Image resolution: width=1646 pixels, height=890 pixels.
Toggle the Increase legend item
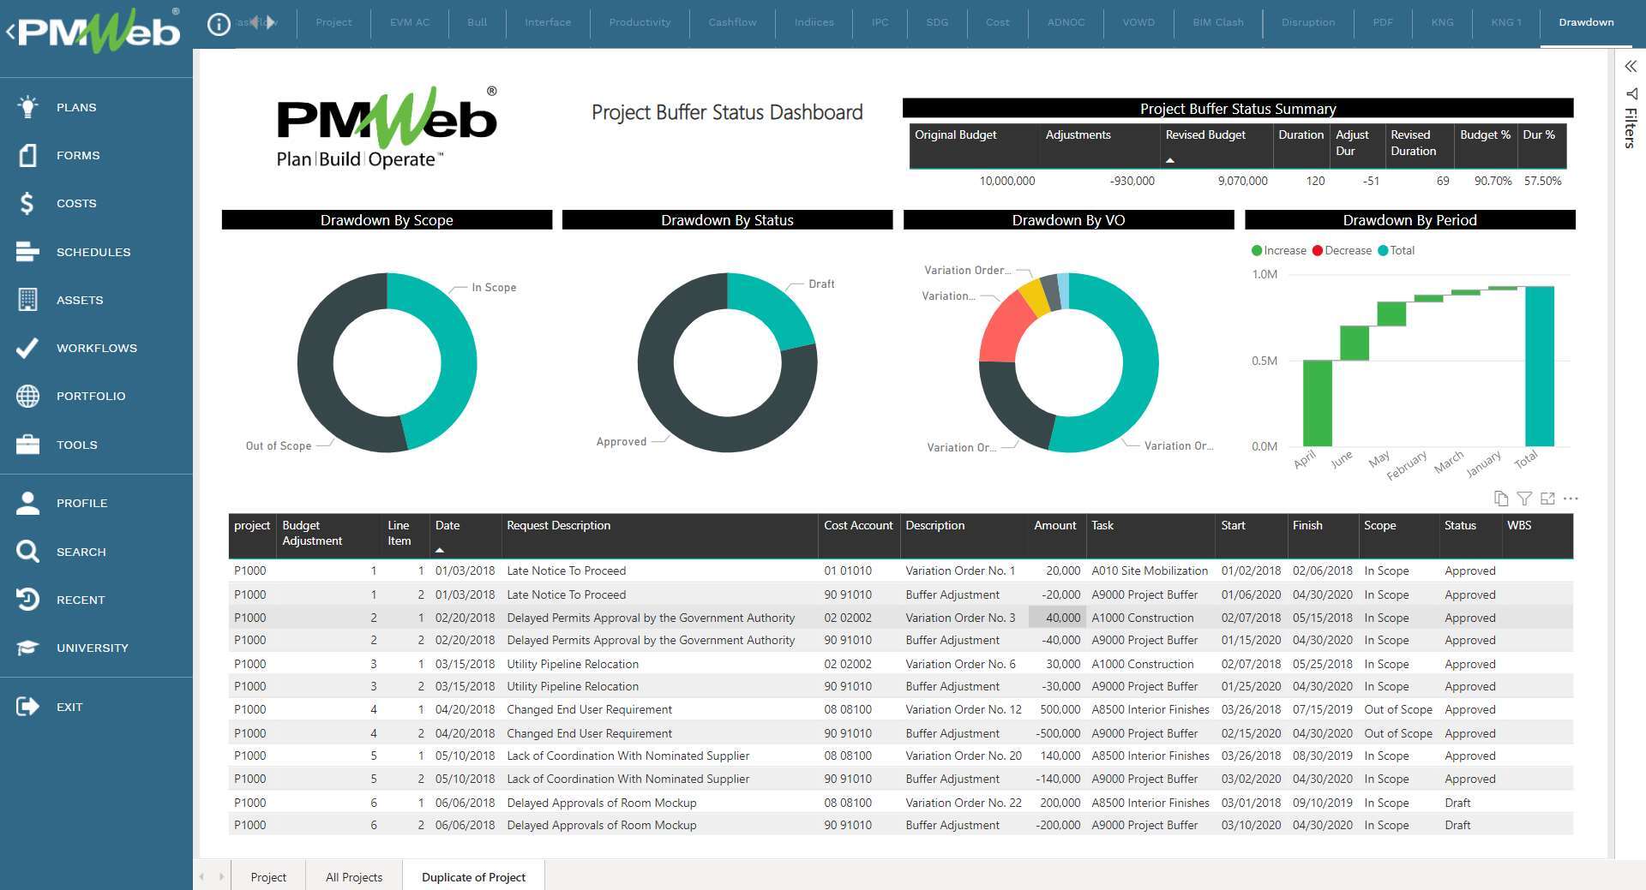[x=1278, y=251]
